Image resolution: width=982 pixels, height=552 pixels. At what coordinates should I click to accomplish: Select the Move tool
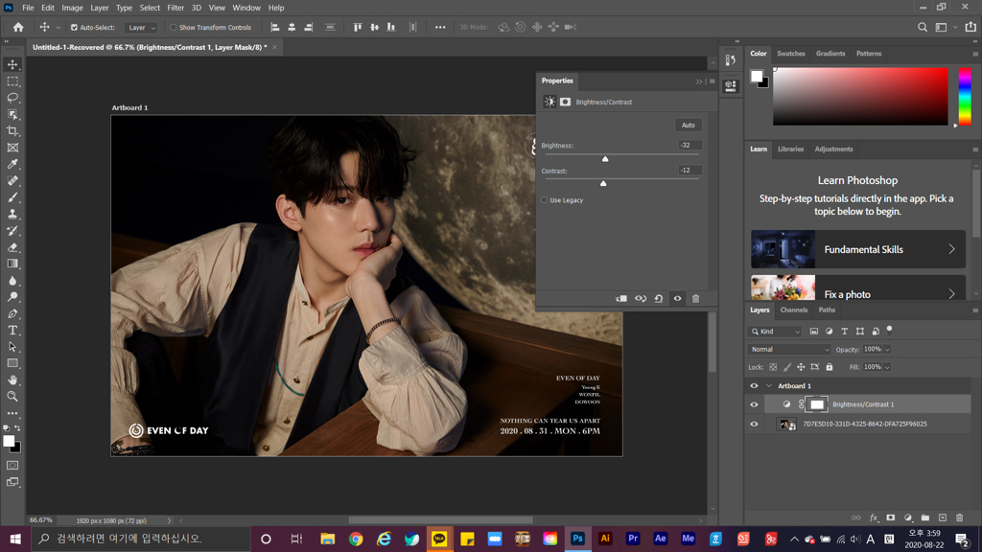click(12, 64)
